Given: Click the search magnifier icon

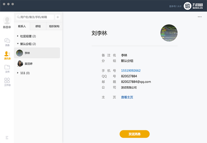Looking at the screenshot, I should click(18, 17).
